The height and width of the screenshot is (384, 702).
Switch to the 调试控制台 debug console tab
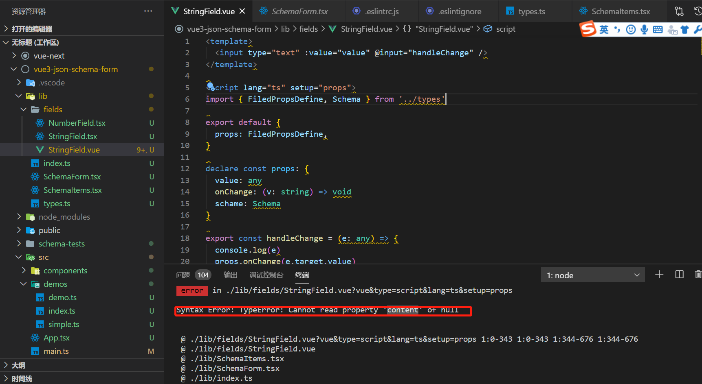tap(266, 275)
